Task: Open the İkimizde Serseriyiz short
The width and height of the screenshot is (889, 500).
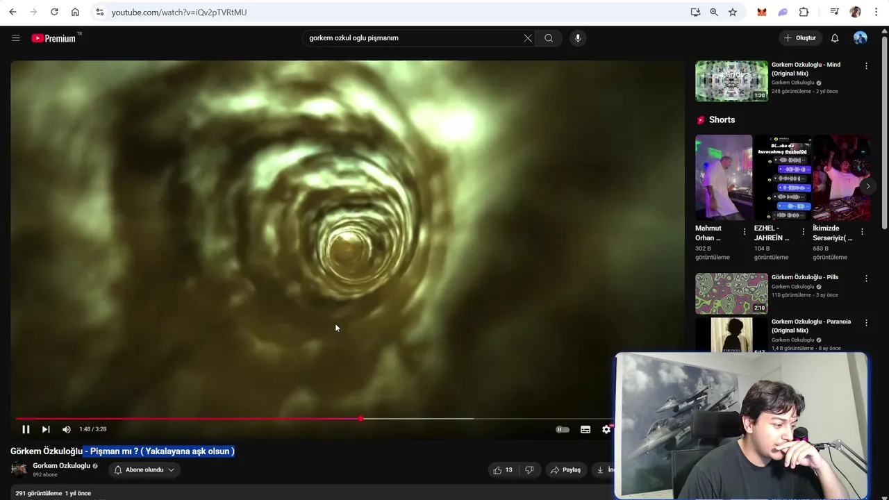Action: (841, 177)
